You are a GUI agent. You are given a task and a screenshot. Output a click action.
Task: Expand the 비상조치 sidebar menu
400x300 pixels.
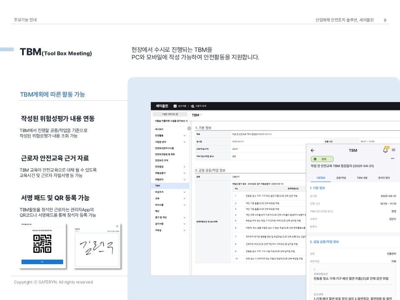click(184, 192)
